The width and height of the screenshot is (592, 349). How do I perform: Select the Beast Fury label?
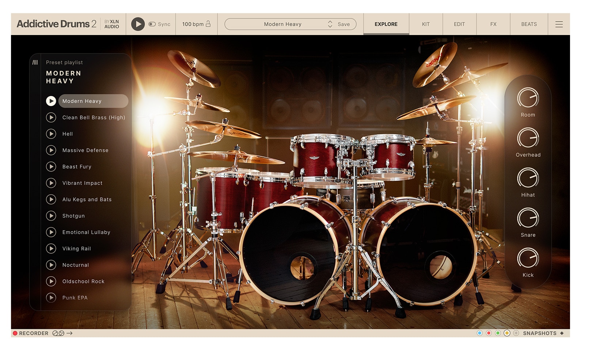click(x=77, y=167)
